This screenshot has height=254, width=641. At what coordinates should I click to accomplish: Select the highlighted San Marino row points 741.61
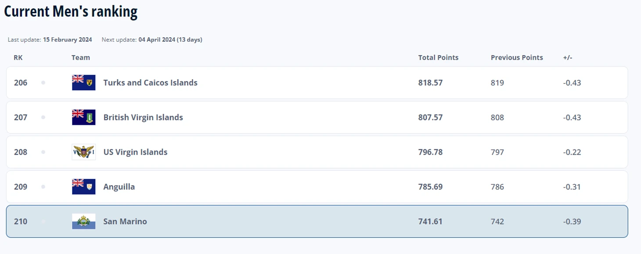click(430, 222)
